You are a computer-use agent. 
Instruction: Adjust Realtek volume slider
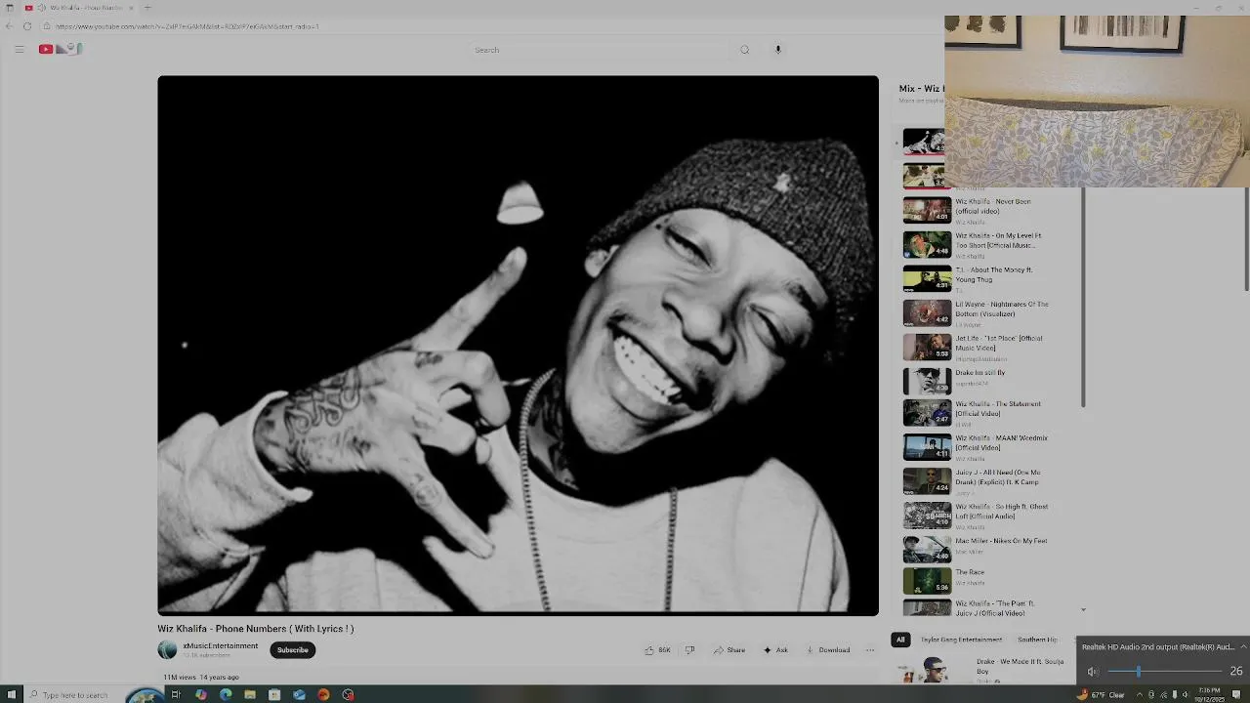[x=1163, y=671]
